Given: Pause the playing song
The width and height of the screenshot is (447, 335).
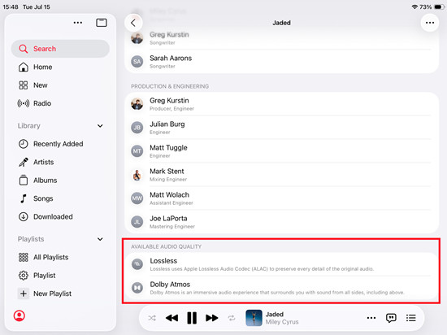Looking at the screenshot, I should pyautogui.click(x=192, y=318).
